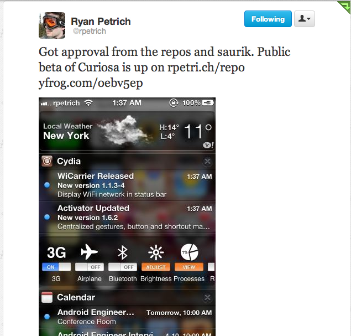
Task: Click Ryan Petrich's profile avatar
Action: [x=52, y=25]
